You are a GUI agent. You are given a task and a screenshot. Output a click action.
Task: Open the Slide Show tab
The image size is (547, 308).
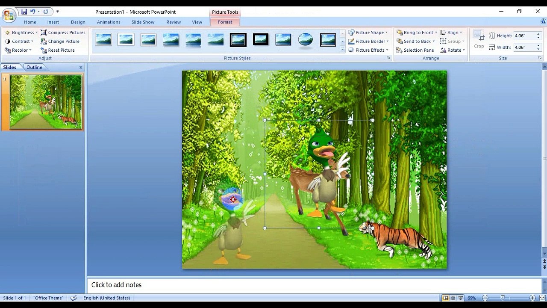143,22
